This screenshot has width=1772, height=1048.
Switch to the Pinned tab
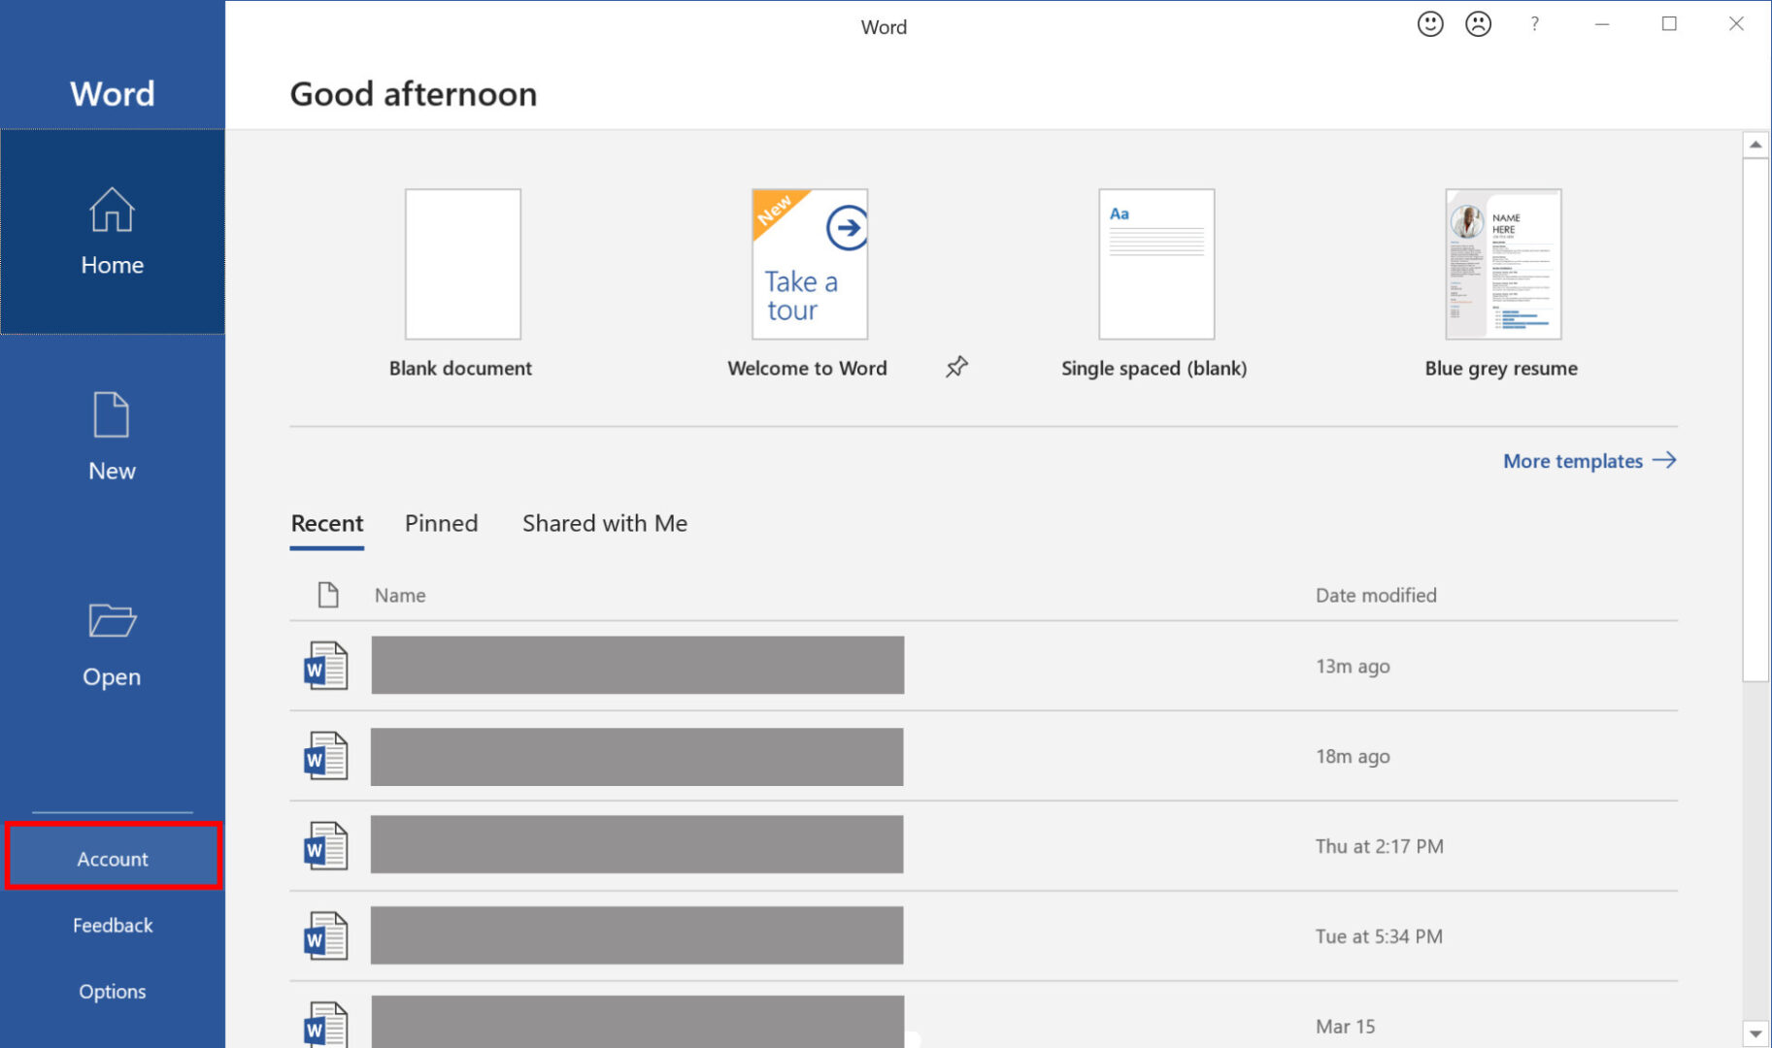pos(441,523)
